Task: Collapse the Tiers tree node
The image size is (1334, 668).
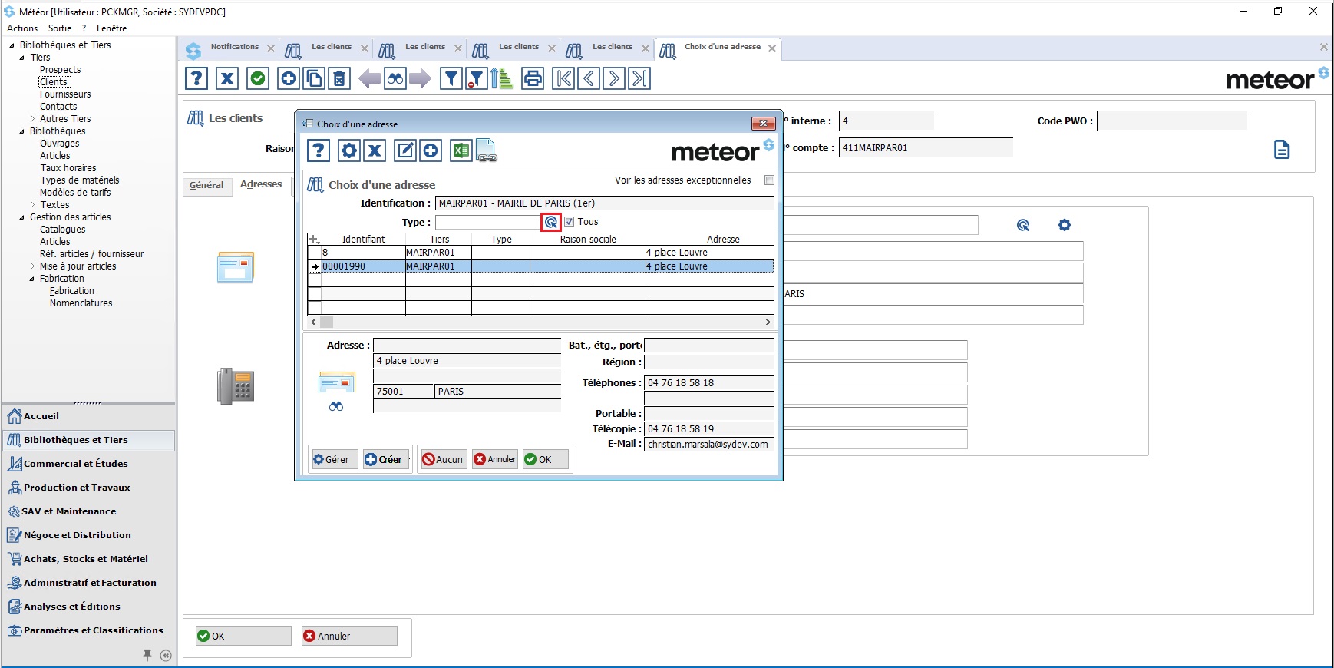Action: tap(22, 58)
